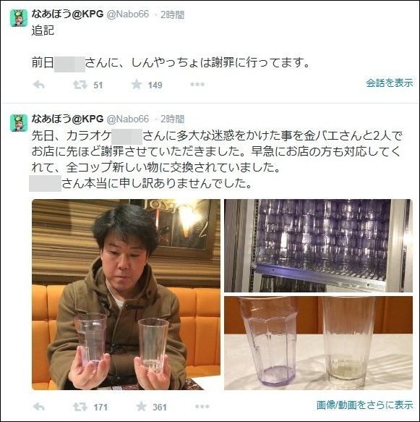Favorite the second tweet with 361 stars
Image resolution: width=420 pixels, height=422 pixels.
click(142, 406)
